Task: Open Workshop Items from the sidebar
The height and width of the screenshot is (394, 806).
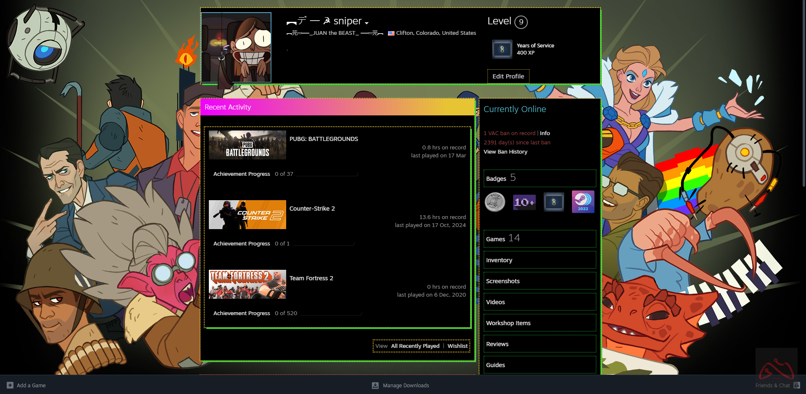Action: (508, 323)
